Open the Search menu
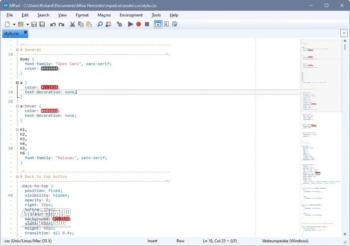 click(43, 15)
